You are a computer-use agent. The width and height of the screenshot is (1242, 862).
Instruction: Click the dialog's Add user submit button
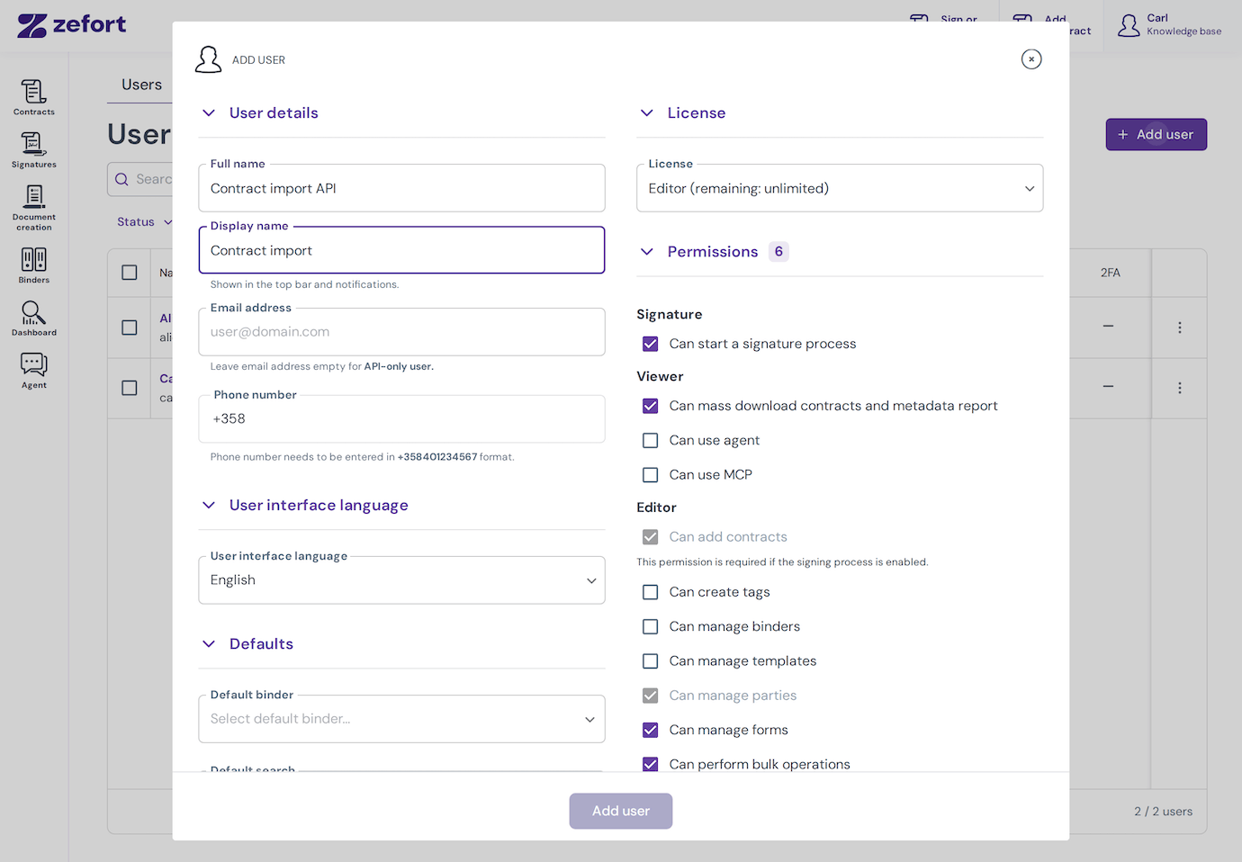point(621,811)
